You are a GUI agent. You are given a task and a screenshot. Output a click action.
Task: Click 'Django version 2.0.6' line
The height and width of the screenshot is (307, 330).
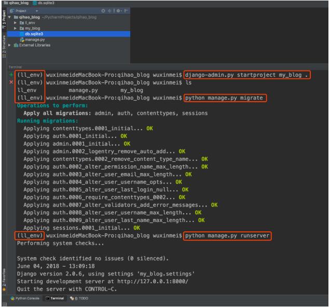pos(106,274)
